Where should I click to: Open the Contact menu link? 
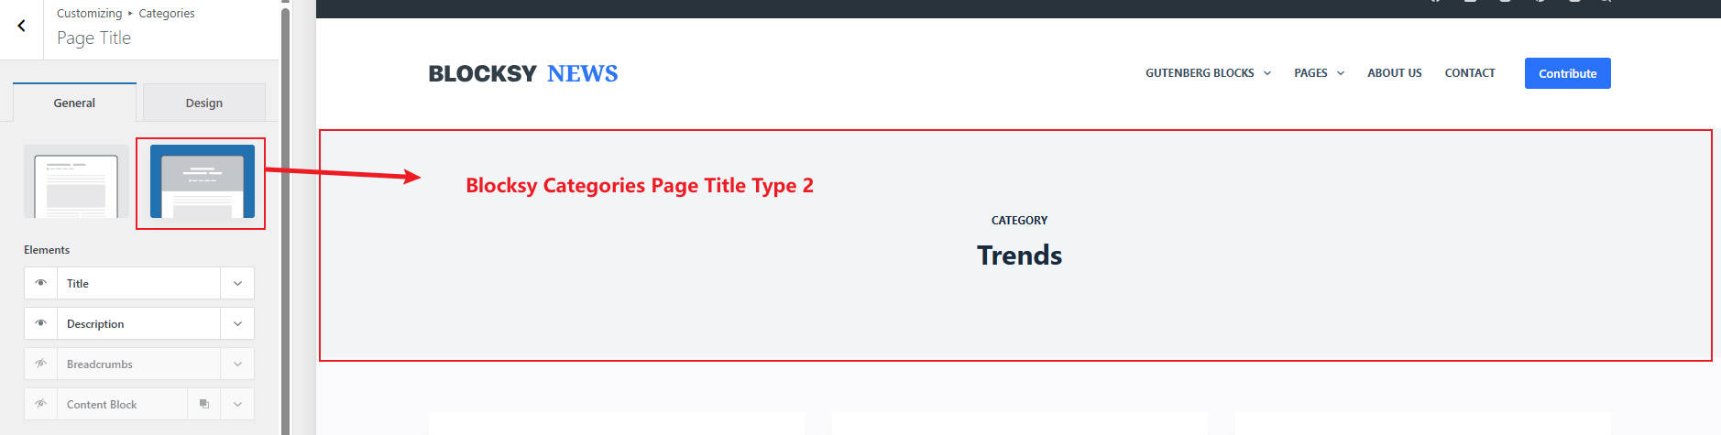click(x=1470, y=73)
